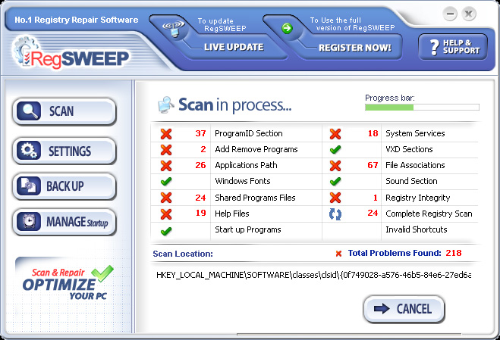The image size is (500, 340).
Task: Click red X icon beside Add Remove Programs
Action: tap(166, 150)
